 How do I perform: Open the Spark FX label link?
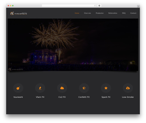106,97
